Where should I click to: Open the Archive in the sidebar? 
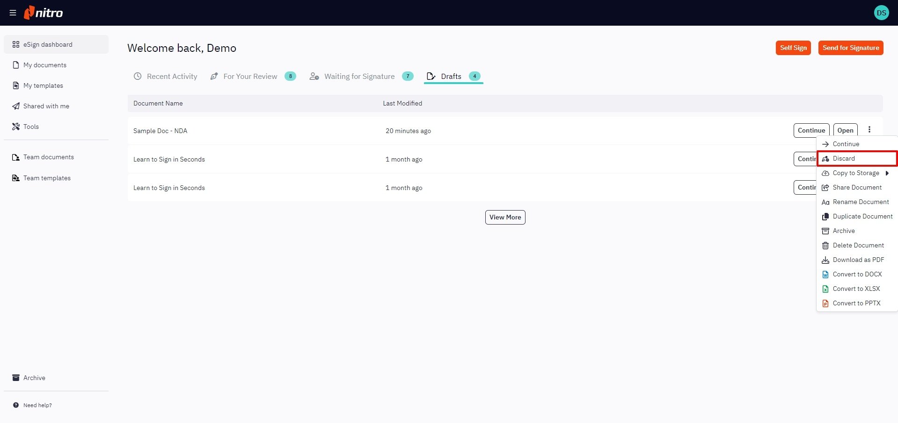tap(34, 378)
